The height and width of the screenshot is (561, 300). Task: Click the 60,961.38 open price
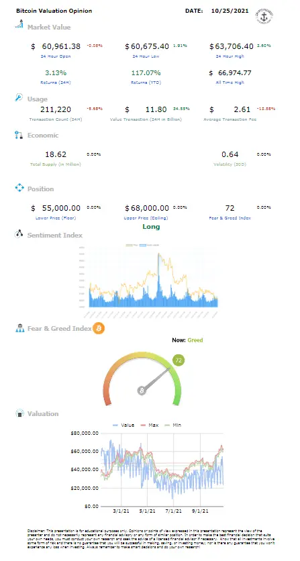click(61, 46)
